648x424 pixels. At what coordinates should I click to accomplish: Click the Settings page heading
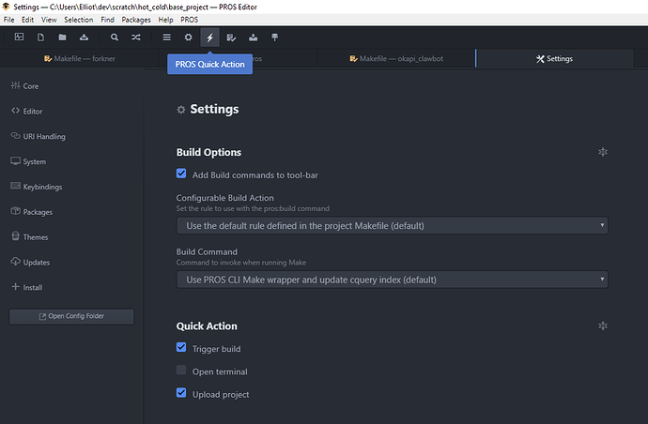click(x=214, y=109)
